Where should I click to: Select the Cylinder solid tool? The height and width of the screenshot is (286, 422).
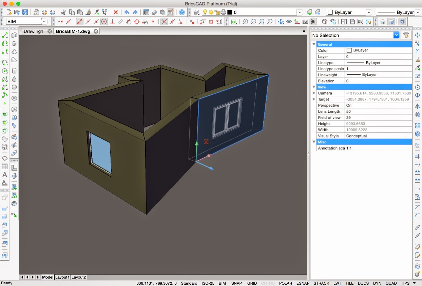coord(14,71)
